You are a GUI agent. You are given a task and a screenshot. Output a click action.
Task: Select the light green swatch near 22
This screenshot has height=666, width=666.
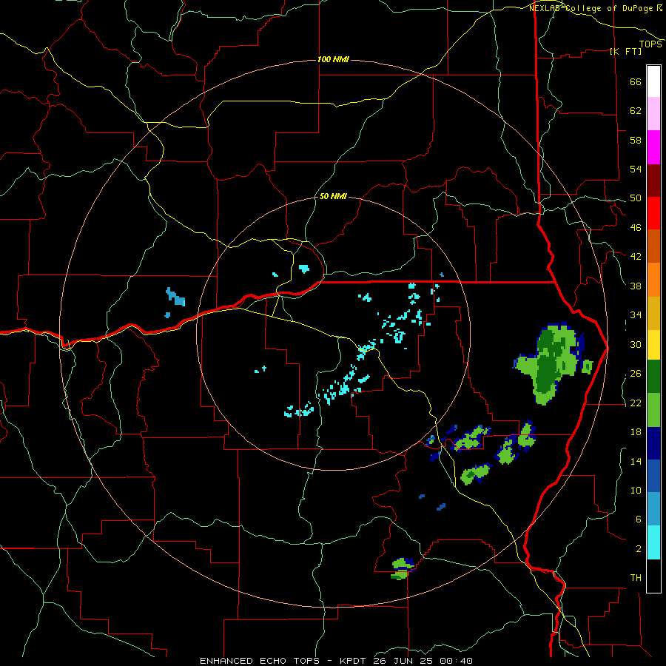pyautogui.click(x=653, y=410)
